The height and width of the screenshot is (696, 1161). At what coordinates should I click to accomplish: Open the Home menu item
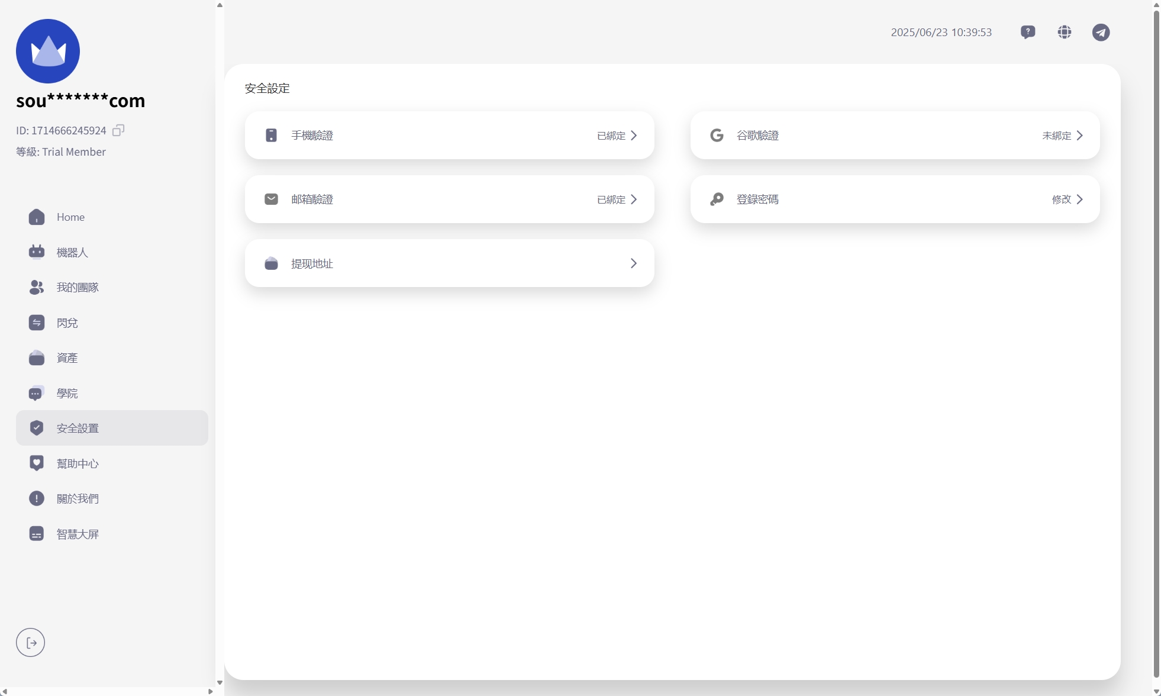tap(70, 217)
